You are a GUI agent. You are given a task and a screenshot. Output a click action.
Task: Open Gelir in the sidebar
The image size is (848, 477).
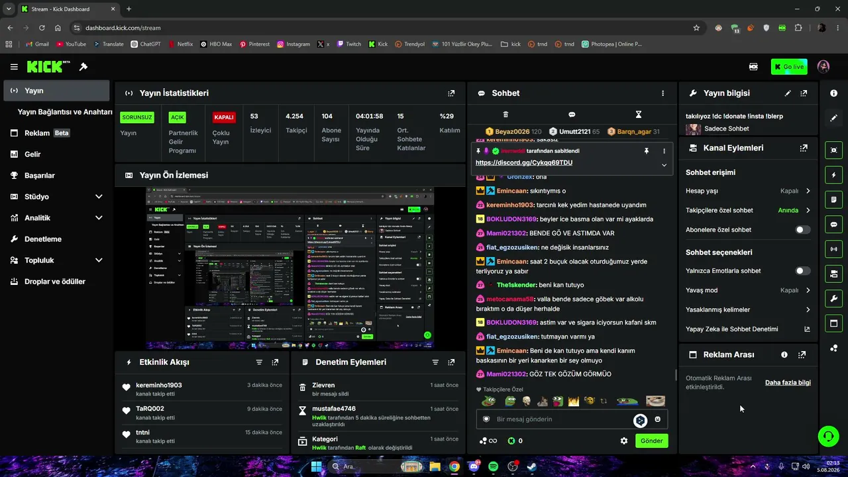tap(56, 154)
